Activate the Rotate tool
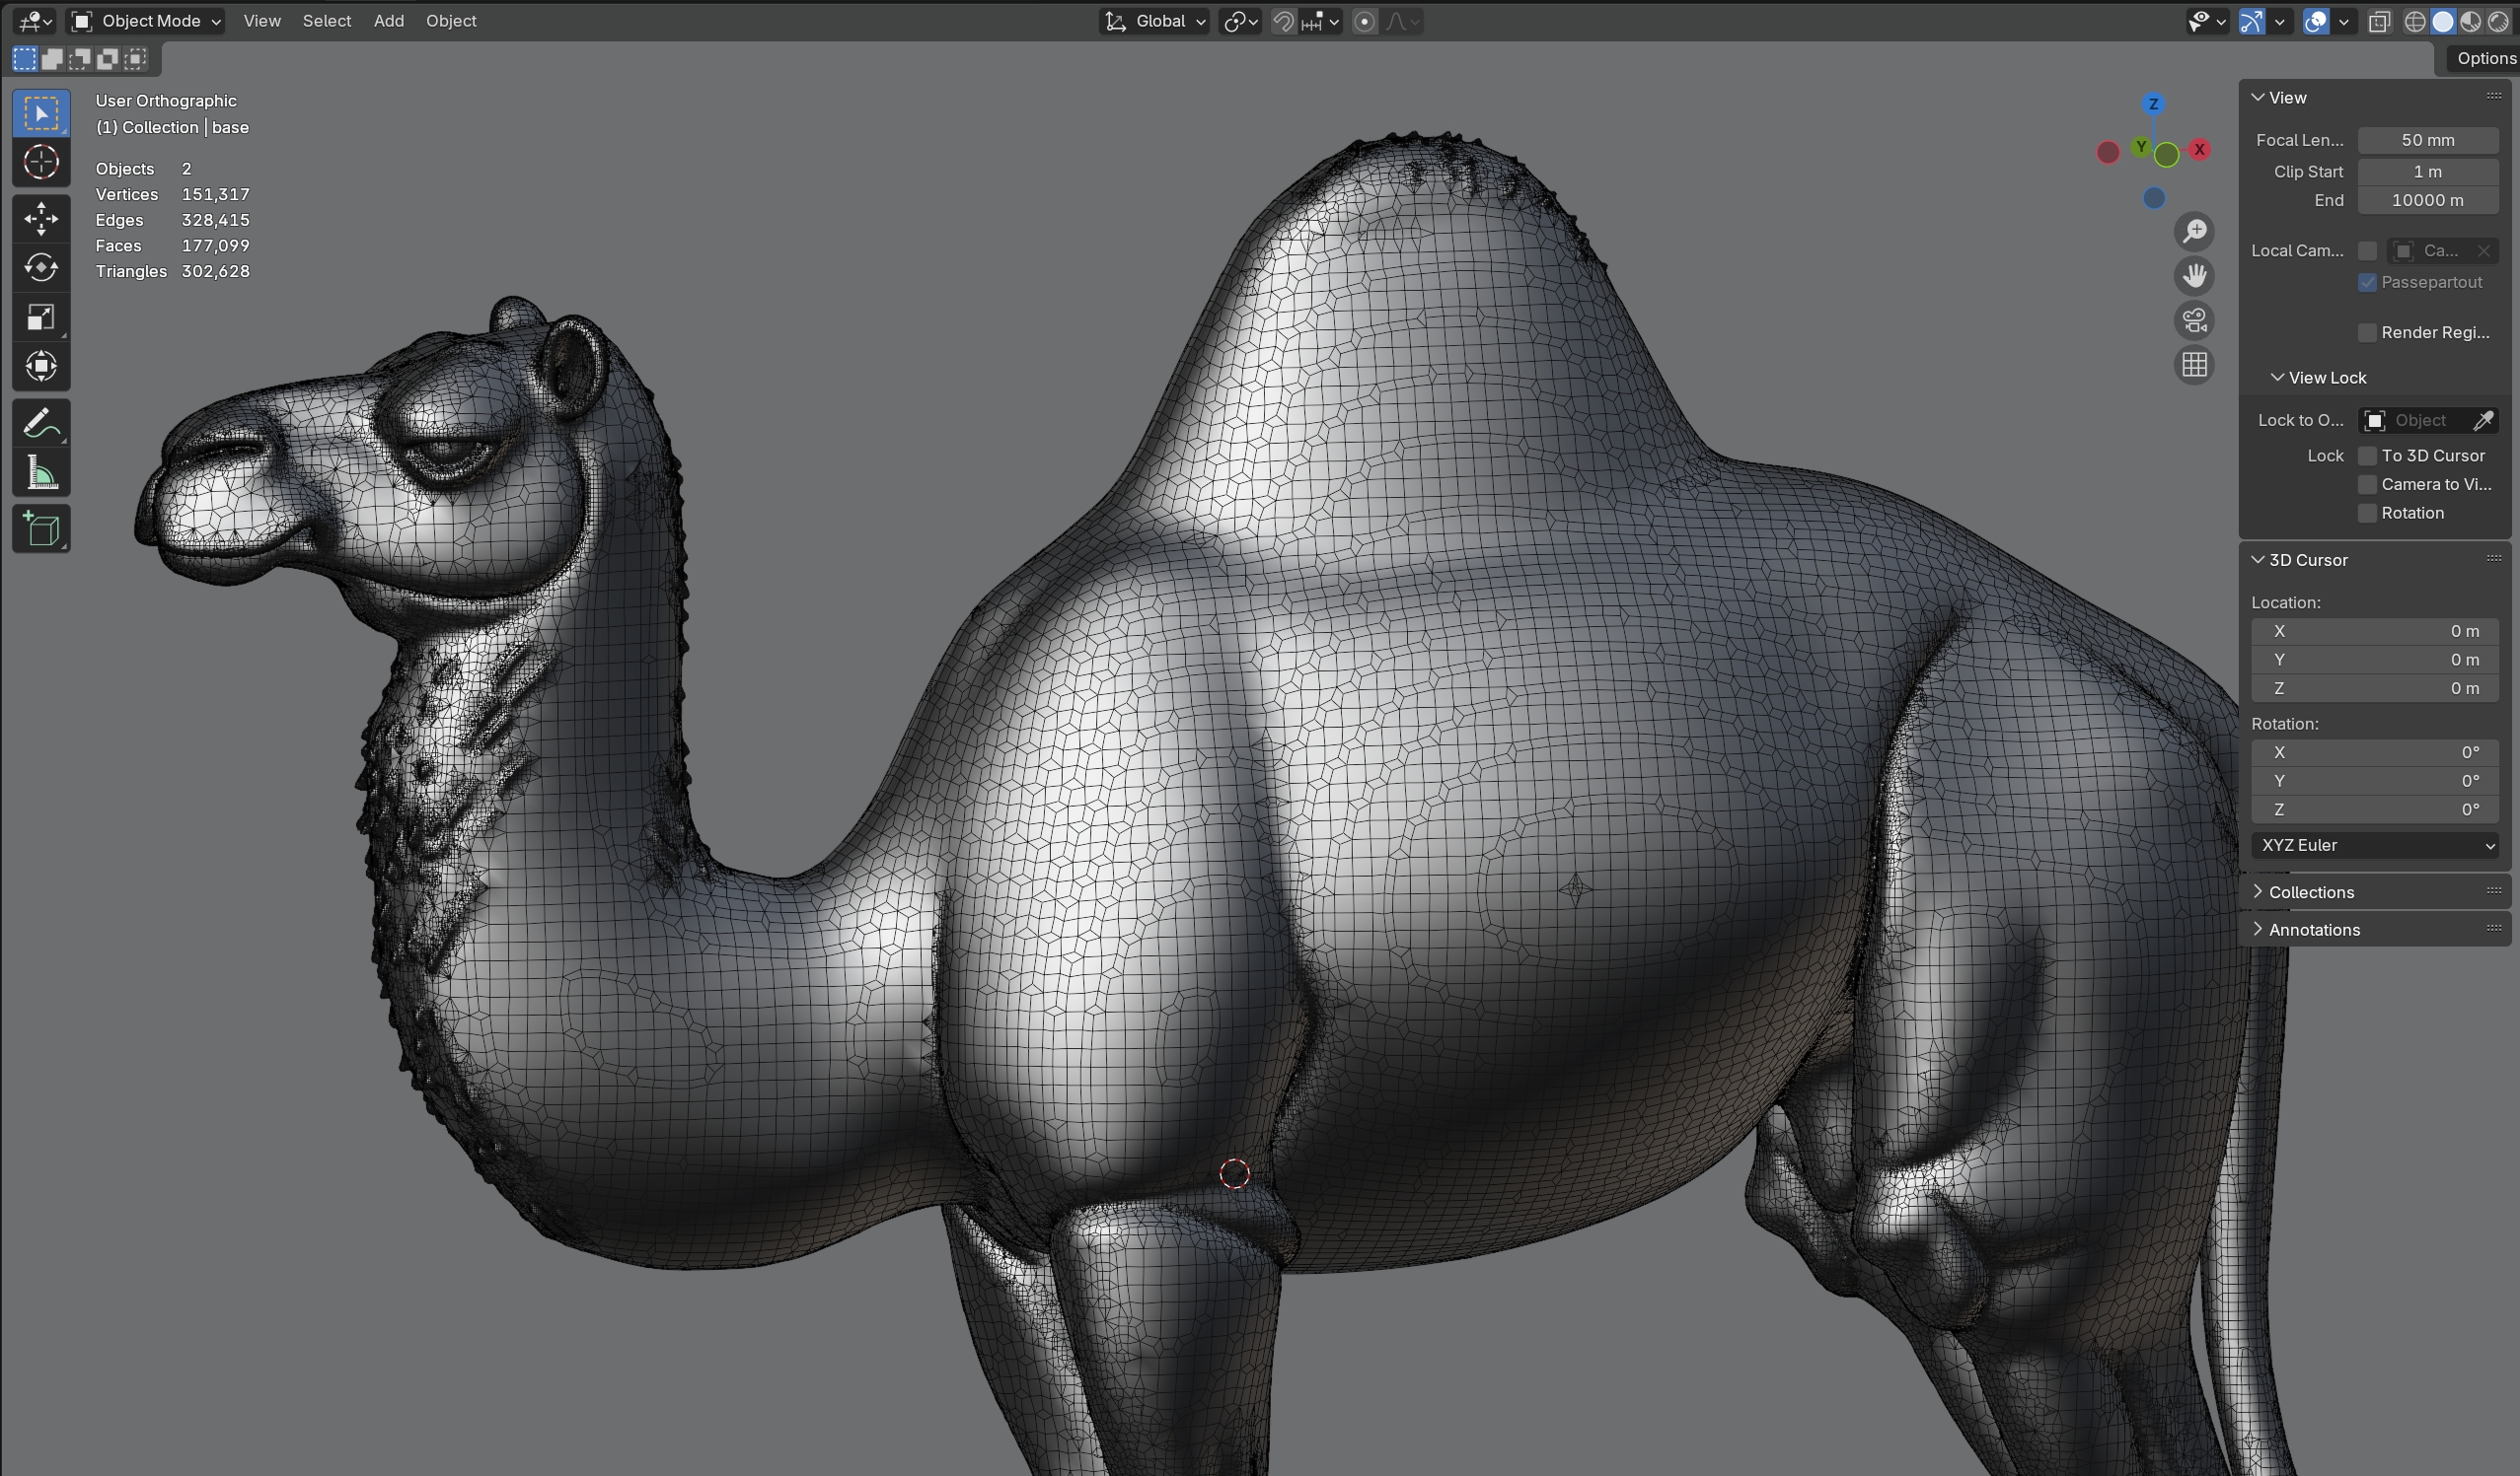This screenshot has height=1476, width=2520. (x=41, y=268)
